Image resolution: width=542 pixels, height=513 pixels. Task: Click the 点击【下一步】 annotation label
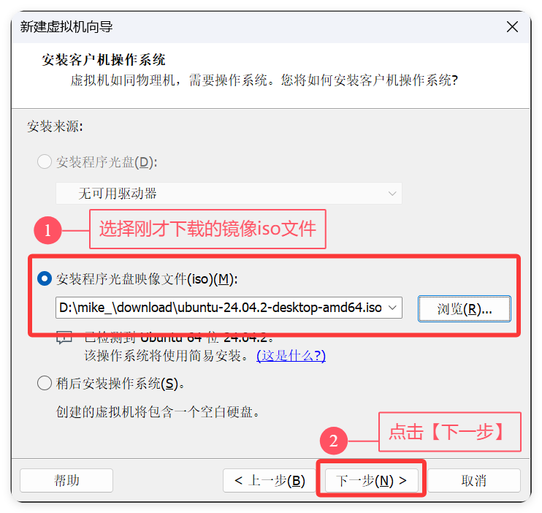(450, 432)
